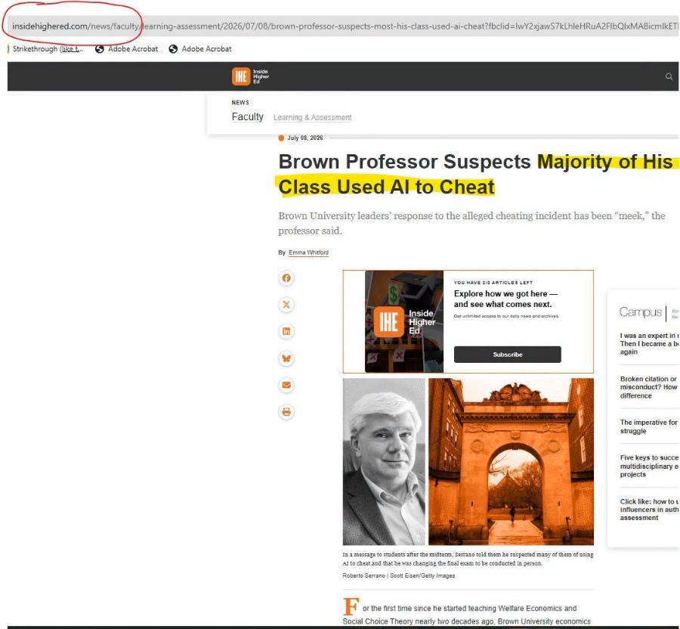Open 'The imperative for struggle' sidebar article
Screen dimensions: 680x629
click(x=649, y=427)
